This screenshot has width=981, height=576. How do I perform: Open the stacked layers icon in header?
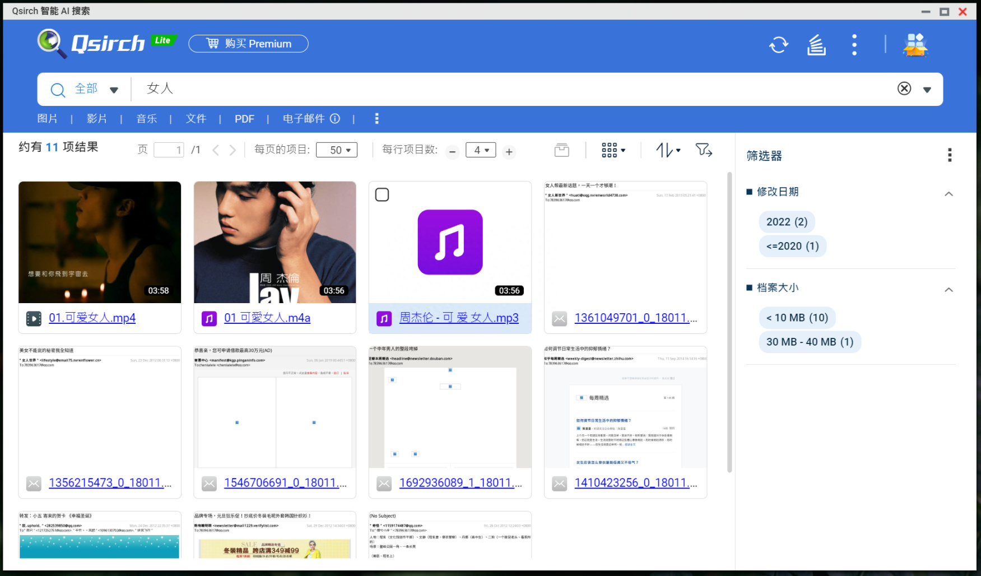816,44
